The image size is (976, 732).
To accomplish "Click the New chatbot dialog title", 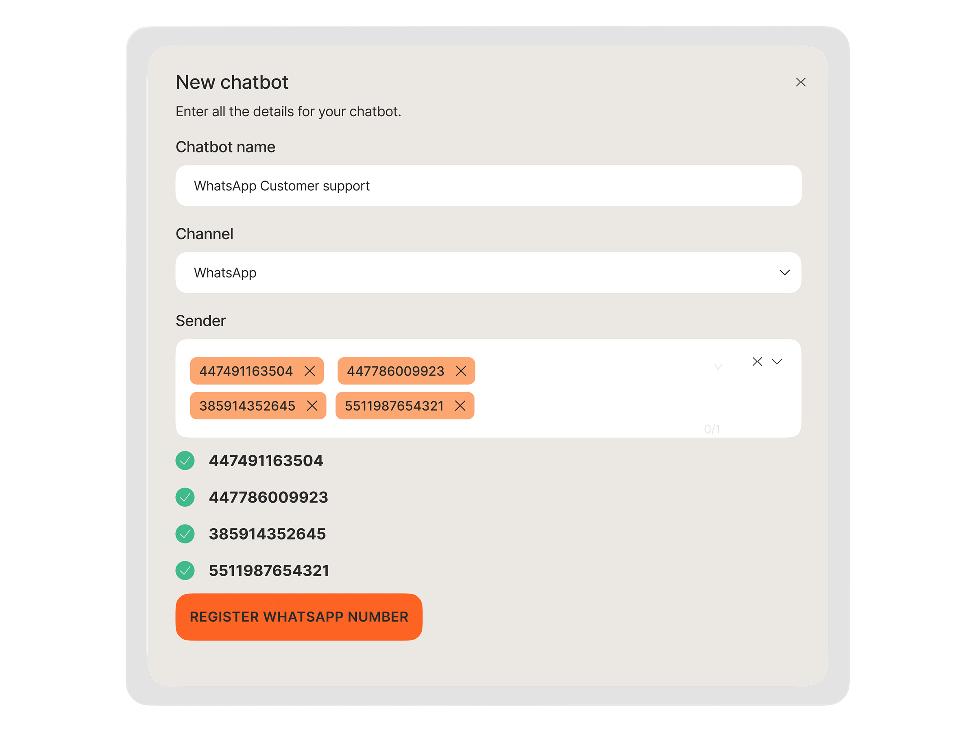I will tap(232, 82).
